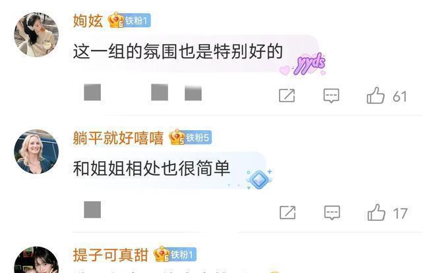Open 姰妶's crown badge icon

tap(116, 20)
